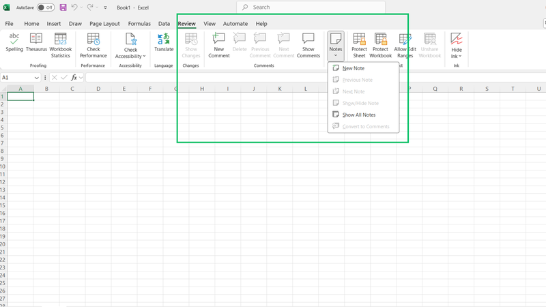The image size is (546, 307).
Task: Click Show/Hide Note menu entry
Action: 363,103
